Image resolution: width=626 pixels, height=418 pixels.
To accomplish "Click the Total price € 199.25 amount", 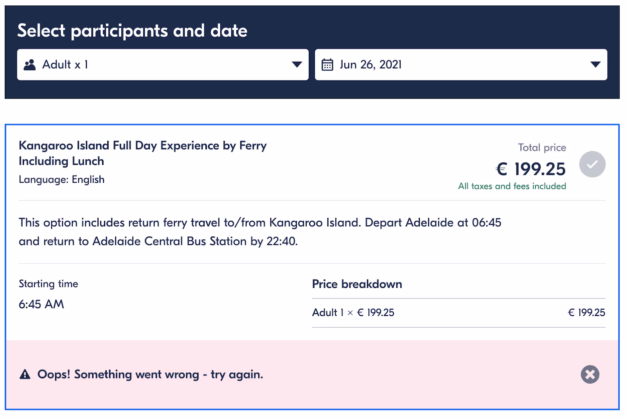I will click(531, 169).
